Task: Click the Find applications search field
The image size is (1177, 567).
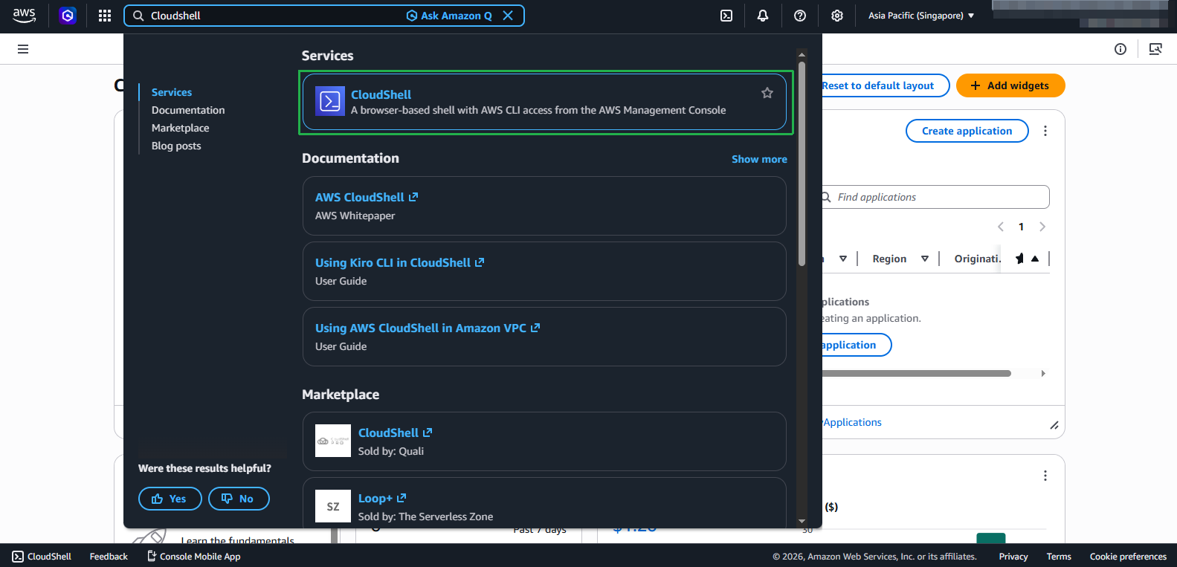Action: click(937, 197)
